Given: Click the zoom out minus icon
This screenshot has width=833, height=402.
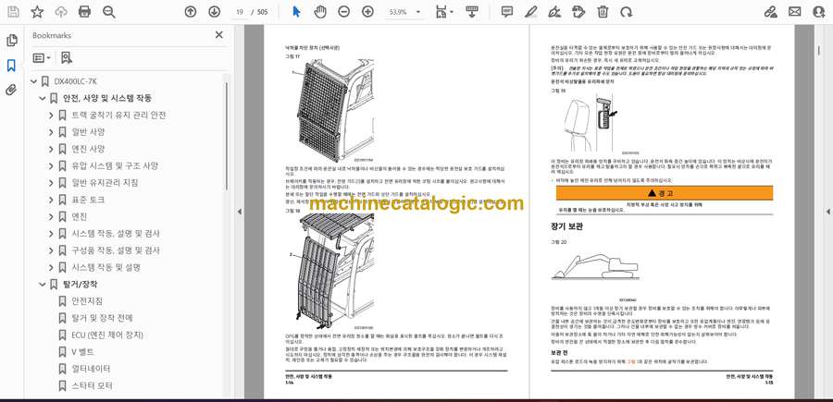Looking at the screenshot, I should [343, 12].
